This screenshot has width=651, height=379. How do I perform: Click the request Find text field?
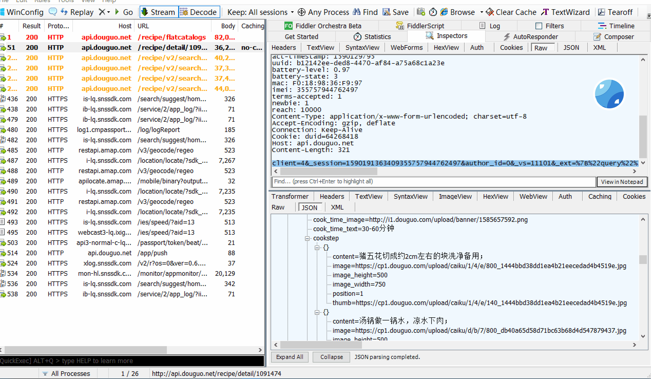tap(434, 182)
